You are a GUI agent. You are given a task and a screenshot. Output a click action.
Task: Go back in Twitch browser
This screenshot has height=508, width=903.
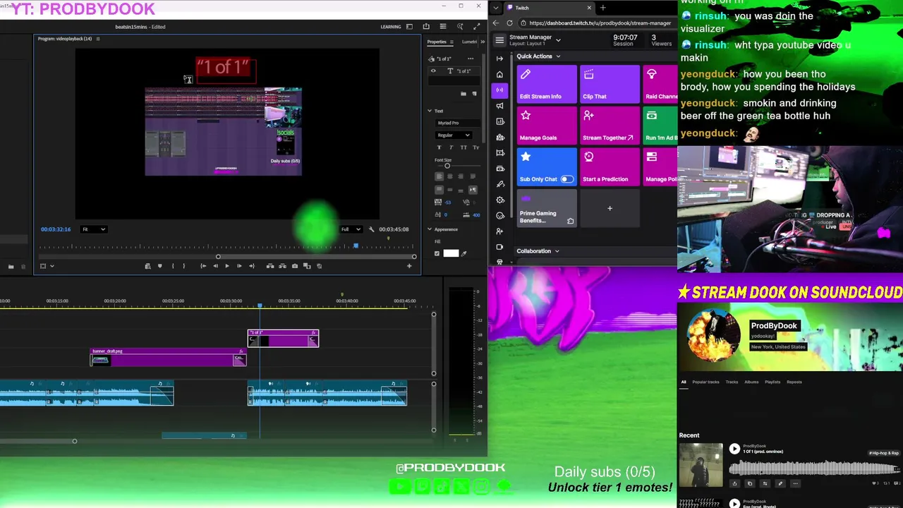coord(496,23)
